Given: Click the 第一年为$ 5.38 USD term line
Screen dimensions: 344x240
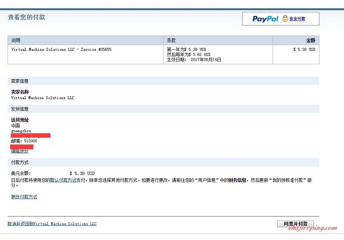Looking at the screenshot, I should click(x=186, y=49).
